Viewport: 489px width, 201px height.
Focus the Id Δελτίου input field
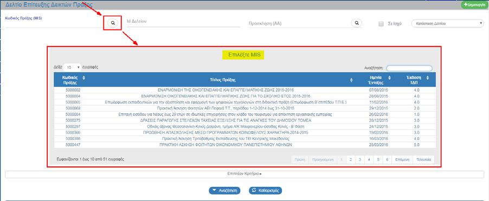[183, 22]
